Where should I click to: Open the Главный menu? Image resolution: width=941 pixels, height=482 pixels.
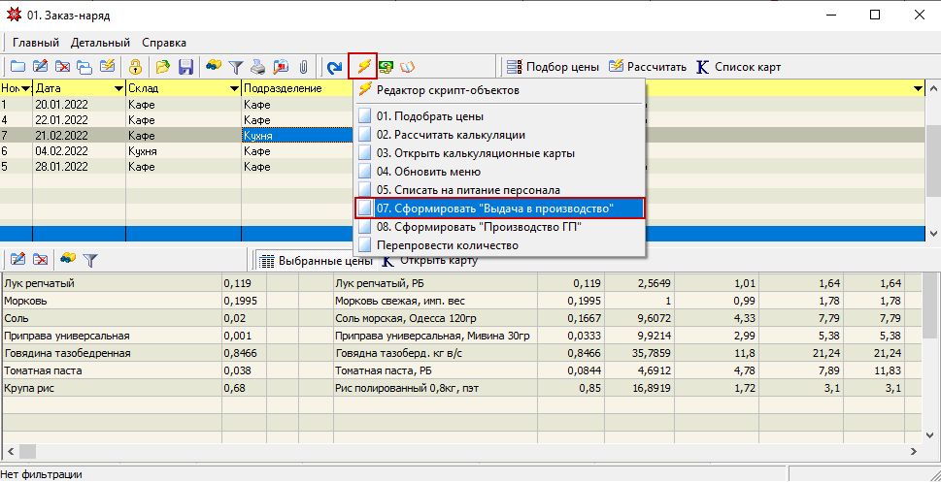[x=36, y=43]
